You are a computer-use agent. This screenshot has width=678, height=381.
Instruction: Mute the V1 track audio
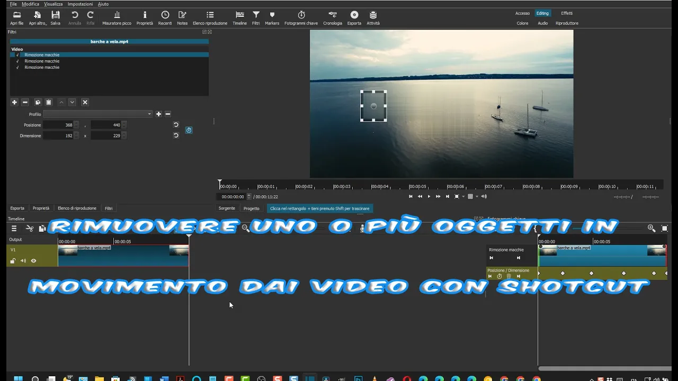23,261
